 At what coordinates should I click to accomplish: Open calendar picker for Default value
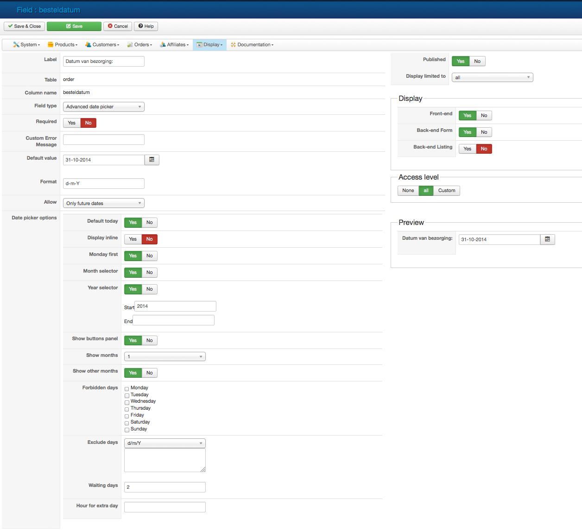click(152, 160)
